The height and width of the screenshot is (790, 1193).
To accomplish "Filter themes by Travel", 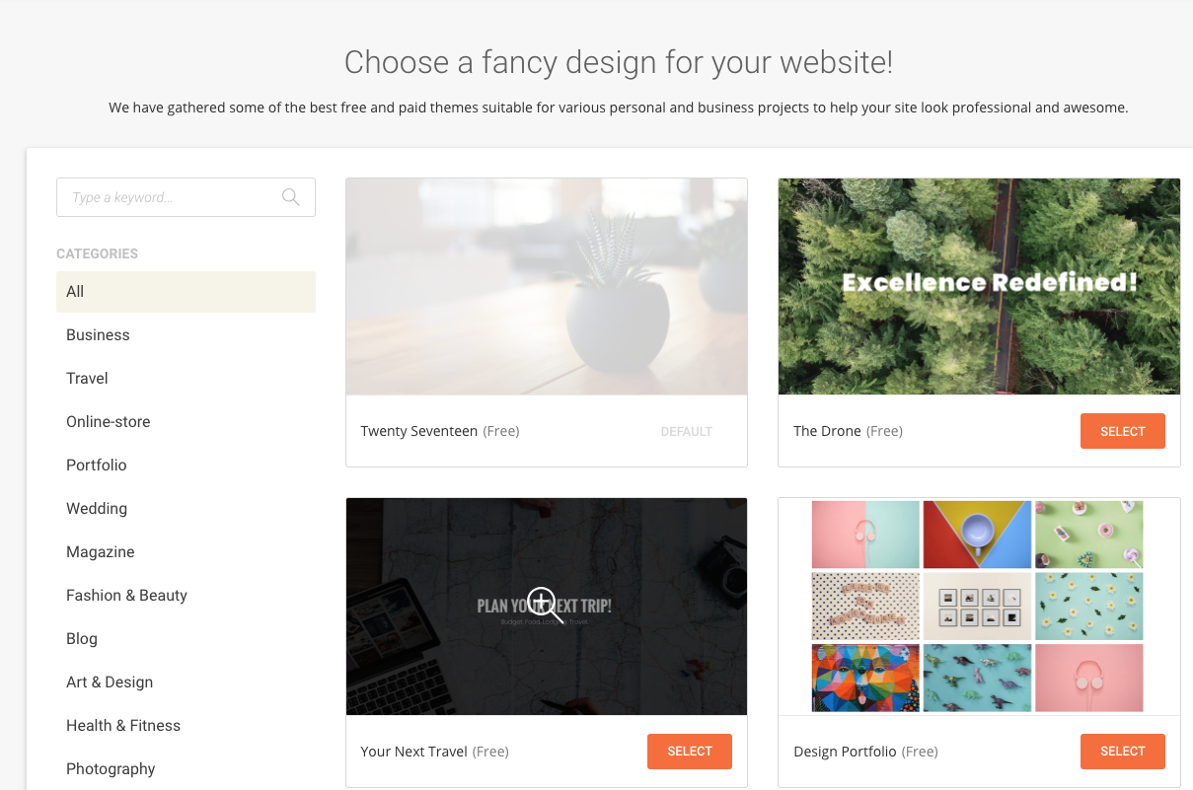I will click(x=87, y=379).
